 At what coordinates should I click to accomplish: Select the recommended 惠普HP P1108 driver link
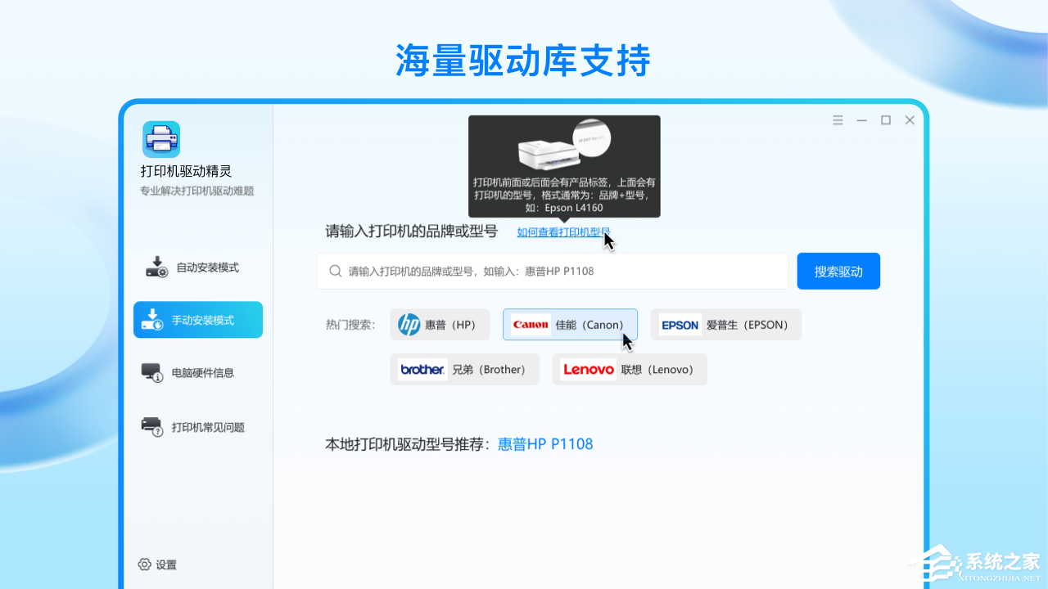pos(545,443)
